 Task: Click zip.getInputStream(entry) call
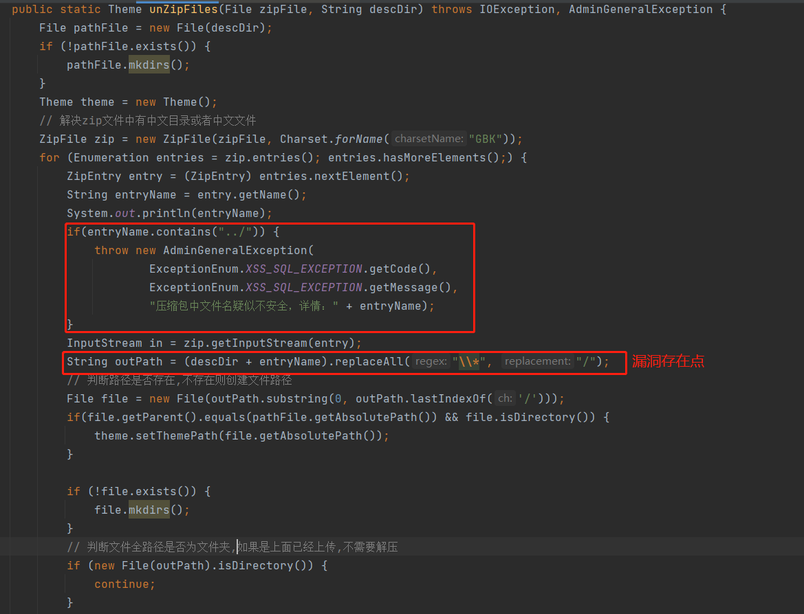click(x=269, y=343)
